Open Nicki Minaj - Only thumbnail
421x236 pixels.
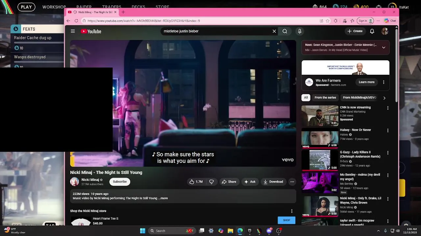(x=320, y=206)
